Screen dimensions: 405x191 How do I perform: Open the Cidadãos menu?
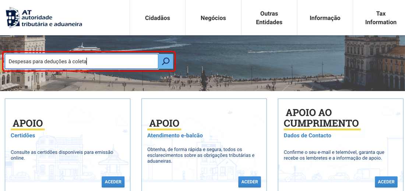(x=158, y=18)
